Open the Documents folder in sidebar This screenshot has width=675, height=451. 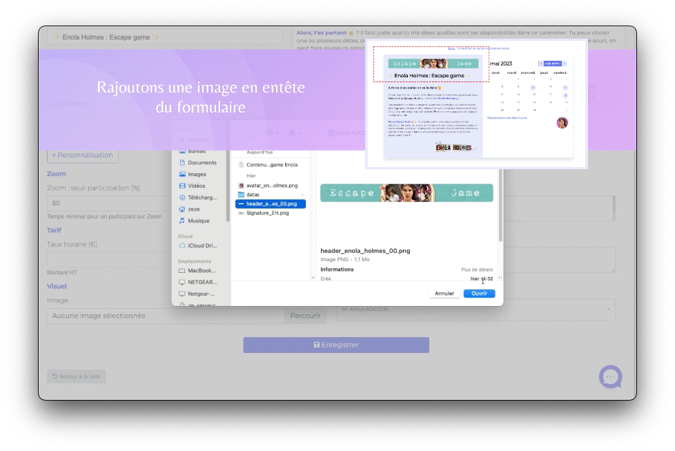pos(202,163)
